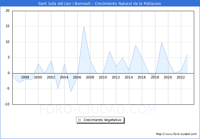200x139 pixels.
Task: Click the 2011 peak at value 7
Action: pos(110,52)
